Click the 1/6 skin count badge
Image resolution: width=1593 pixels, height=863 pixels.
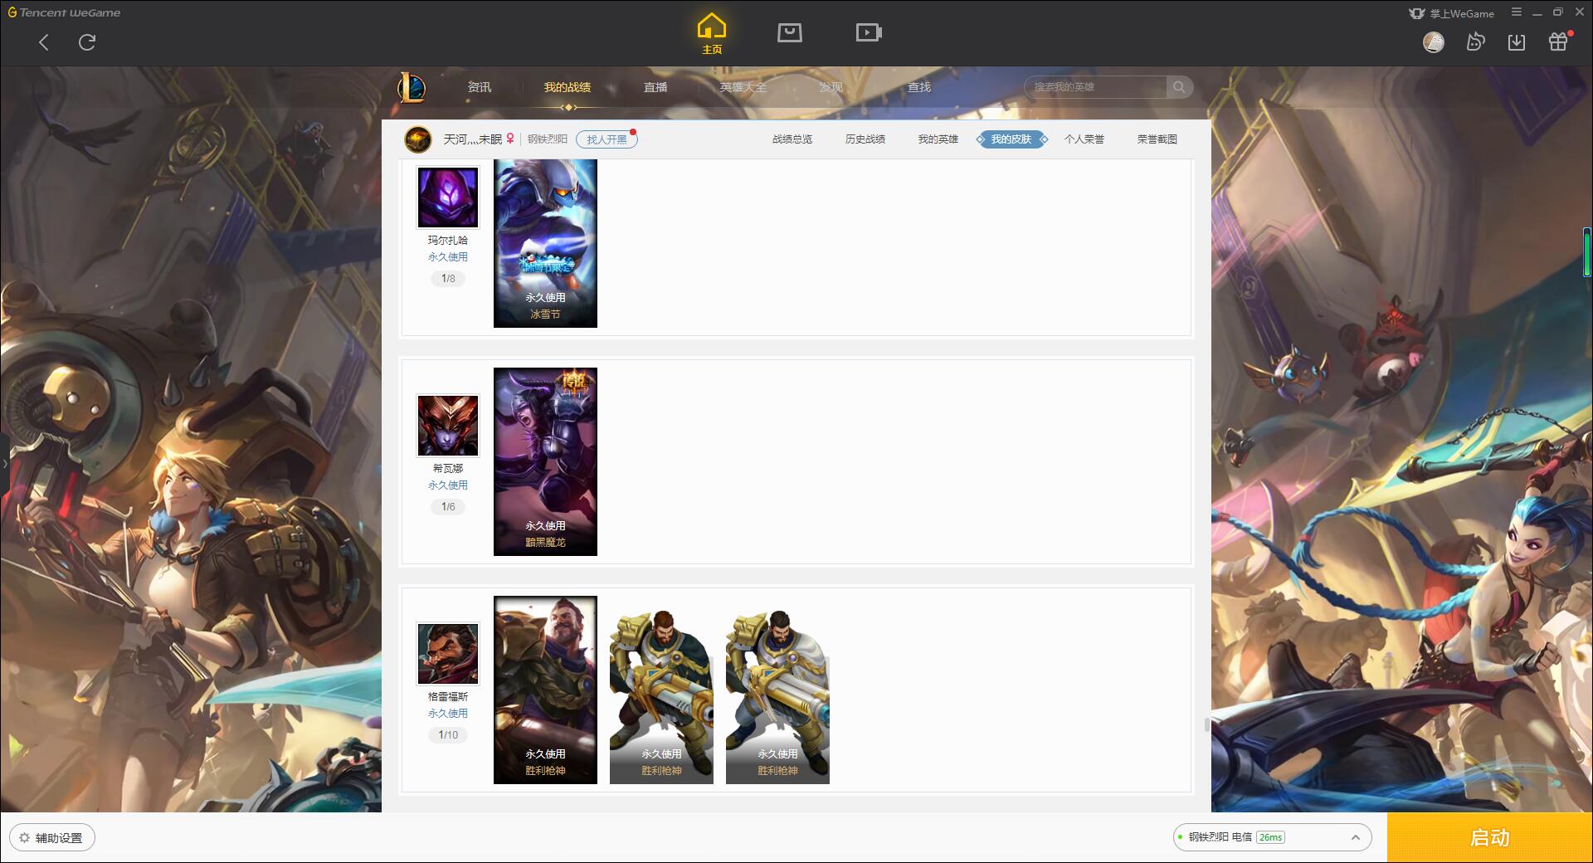(448, 507)
